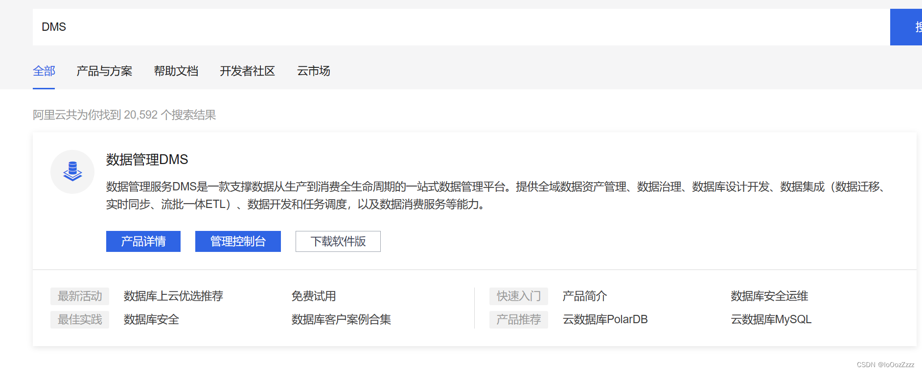Click the 产品详情 button
Viewport: 922px width, 372px height.
point(143,241)
